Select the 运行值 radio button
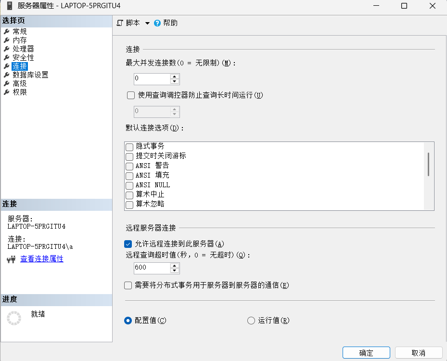Image resolution: width=447 pixels, height=361 pixels. pyautogui.click(x=251, y=321)
